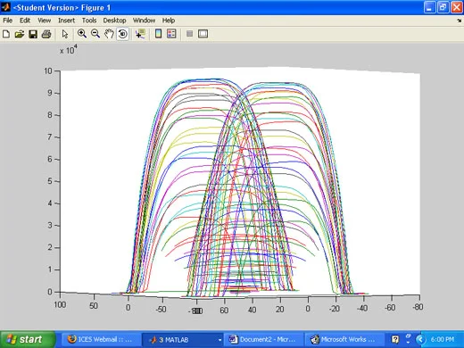Save the figure with the floppy disk icon
This screenshot has width=464, height=348.
[x=33, y=34]
